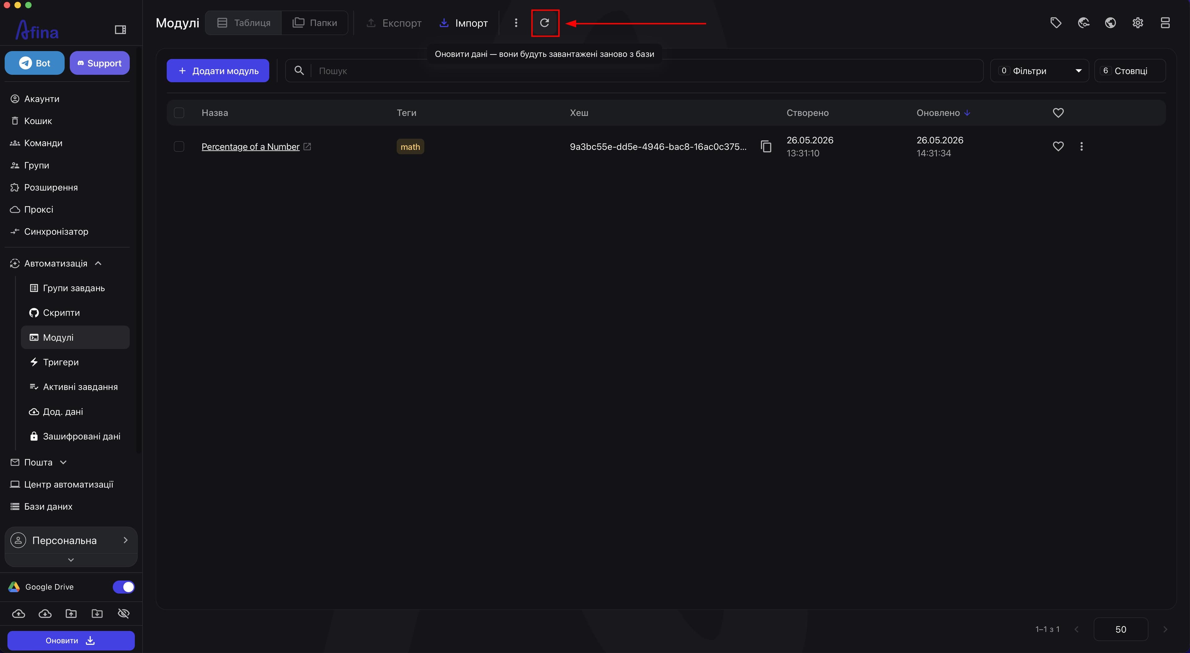The height and width of the screenshot is (653, 1190).
Task: Switch to the Папки view tab
Action: click(315, 23)
